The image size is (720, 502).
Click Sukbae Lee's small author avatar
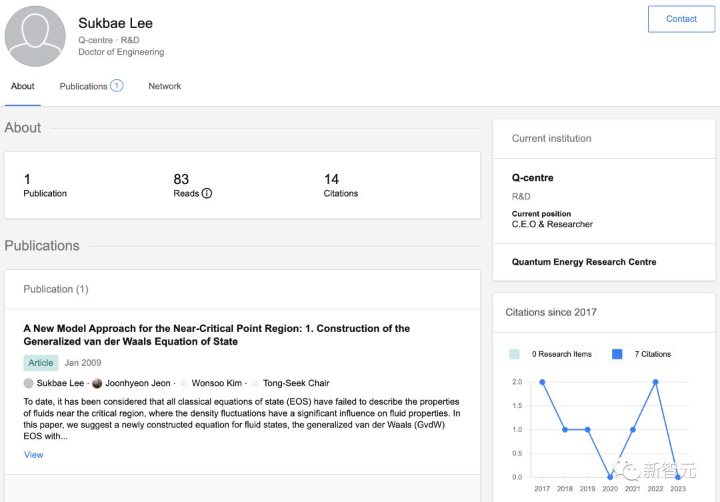click(29, 383)
